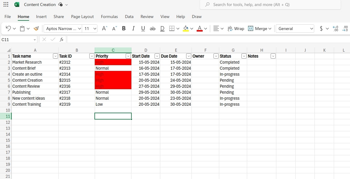
Task: Apply borders to the cell
Action: click(x=172, y=29)
